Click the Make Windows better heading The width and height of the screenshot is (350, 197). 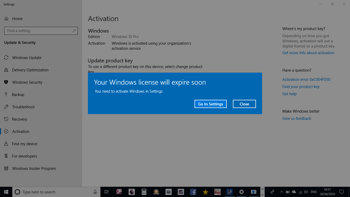(301, 111)
